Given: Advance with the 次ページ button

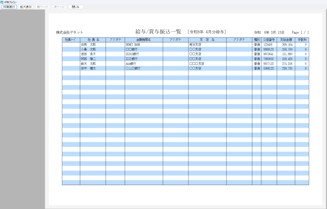Looking at the screenshot, I should 59,7.
